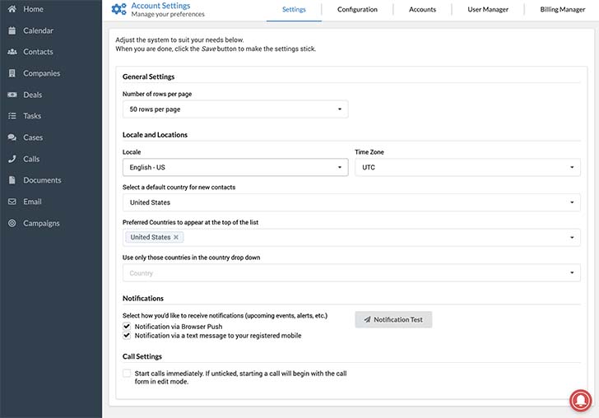Uncheck notification via text message checkbox
Image resolution: width=599 pixels, height=418 pixels.
[127, 336]
